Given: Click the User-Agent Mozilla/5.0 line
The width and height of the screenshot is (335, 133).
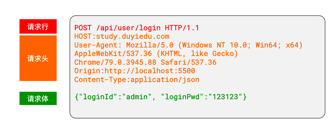Looking at the screenshot, I should coord(188,45).
